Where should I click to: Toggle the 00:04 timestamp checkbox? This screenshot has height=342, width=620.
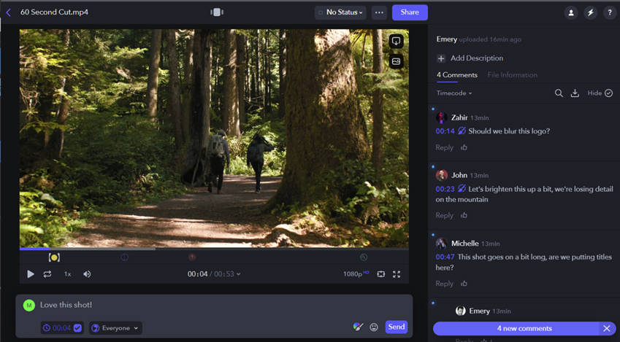click(77, 328)
